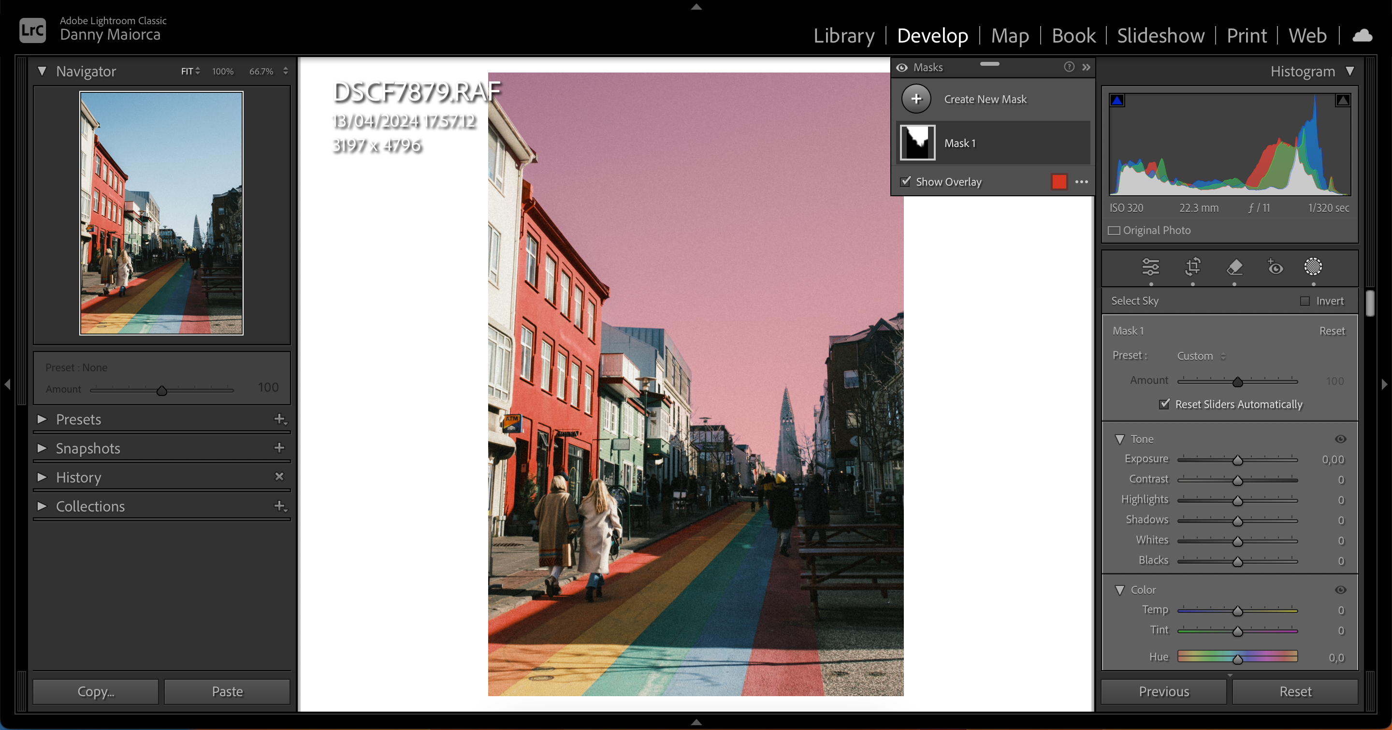Expand the Presets panel in left sidebar

43,418
